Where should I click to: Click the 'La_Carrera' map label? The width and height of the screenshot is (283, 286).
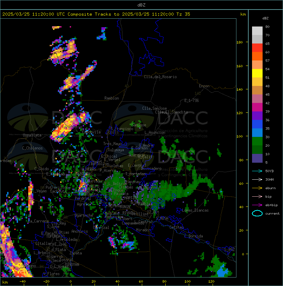[x=38, y=221]
